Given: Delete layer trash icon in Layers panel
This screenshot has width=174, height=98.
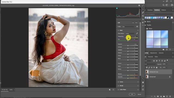Looking at the screenshot, I should click(x=170, y=96).
